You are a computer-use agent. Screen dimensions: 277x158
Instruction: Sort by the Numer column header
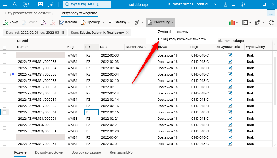(40, 47)
